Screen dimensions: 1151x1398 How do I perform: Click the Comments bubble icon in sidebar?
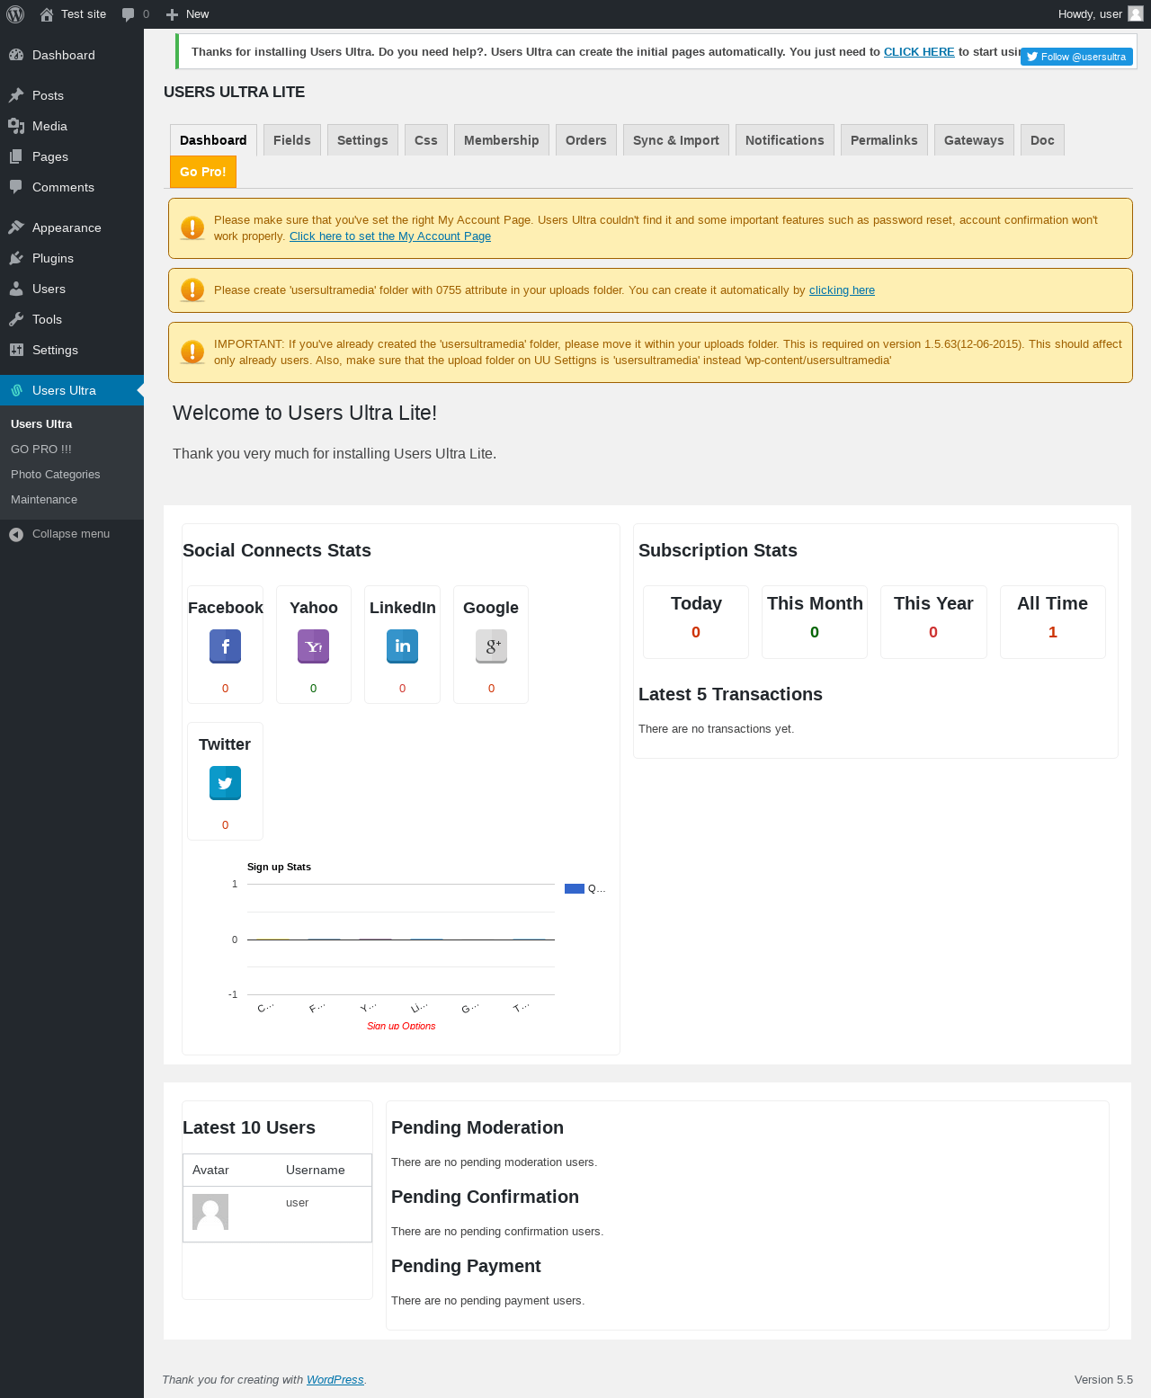click(x=16, y=187)
